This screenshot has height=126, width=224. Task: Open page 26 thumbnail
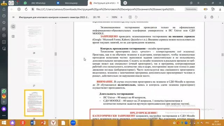[34, 38]
